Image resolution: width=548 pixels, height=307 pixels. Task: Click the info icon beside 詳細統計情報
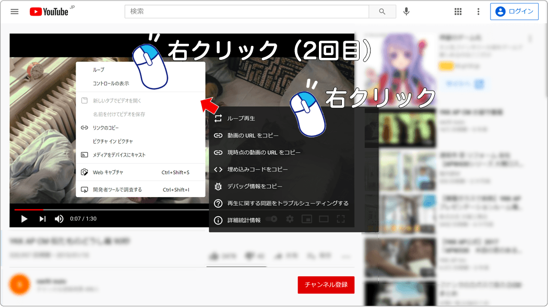218,220
